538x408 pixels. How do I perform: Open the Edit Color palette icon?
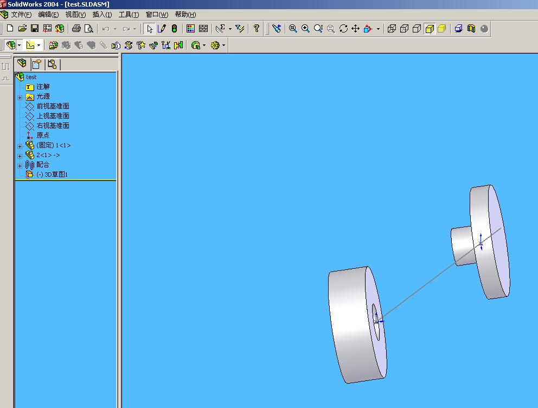point(191,29)
